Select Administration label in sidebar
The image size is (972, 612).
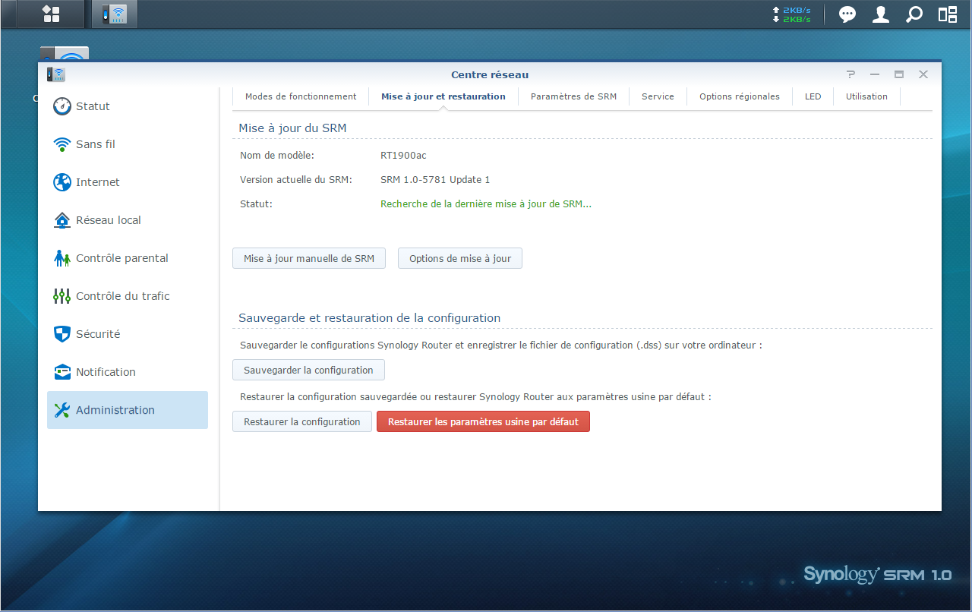tap(115, 410)
